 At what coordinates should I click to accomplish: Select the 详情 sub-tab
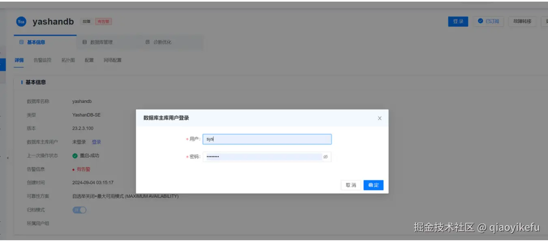pos(19,60)
